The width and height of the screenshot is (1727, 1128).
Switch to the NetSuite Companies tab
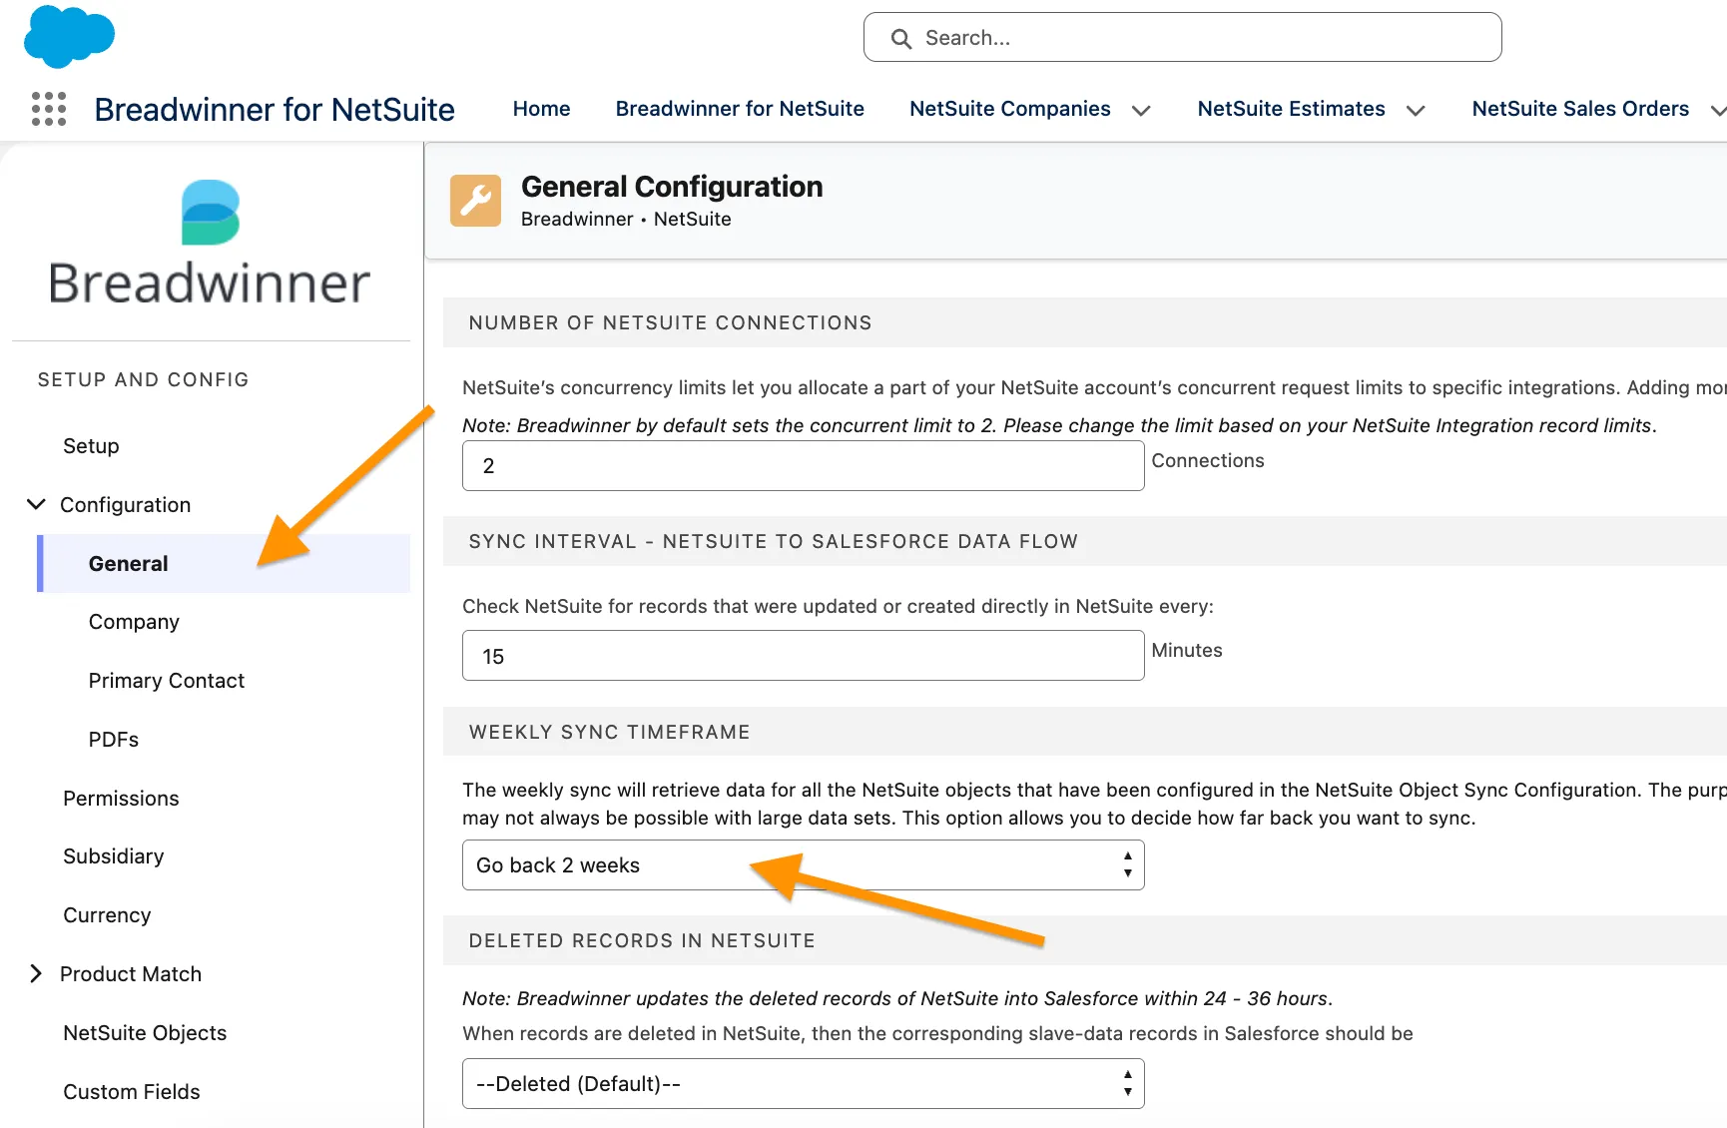pos(1009,109)
